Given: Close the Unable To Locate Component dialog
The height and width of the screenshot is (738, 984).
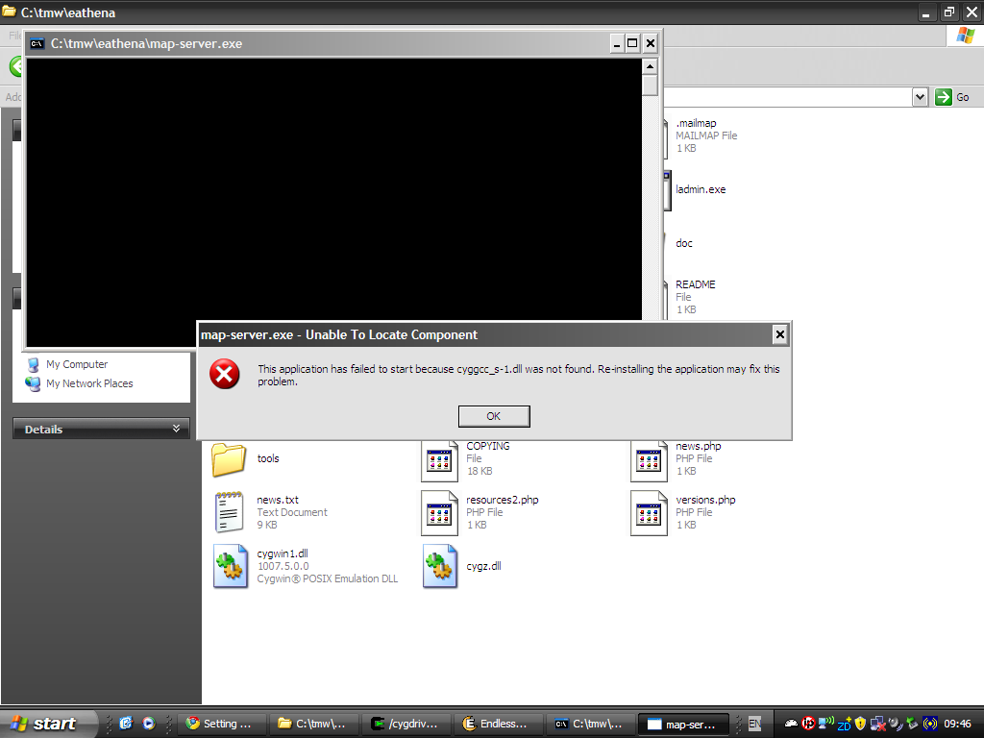Looking at the screenshot, I should [x=779, y=334].
